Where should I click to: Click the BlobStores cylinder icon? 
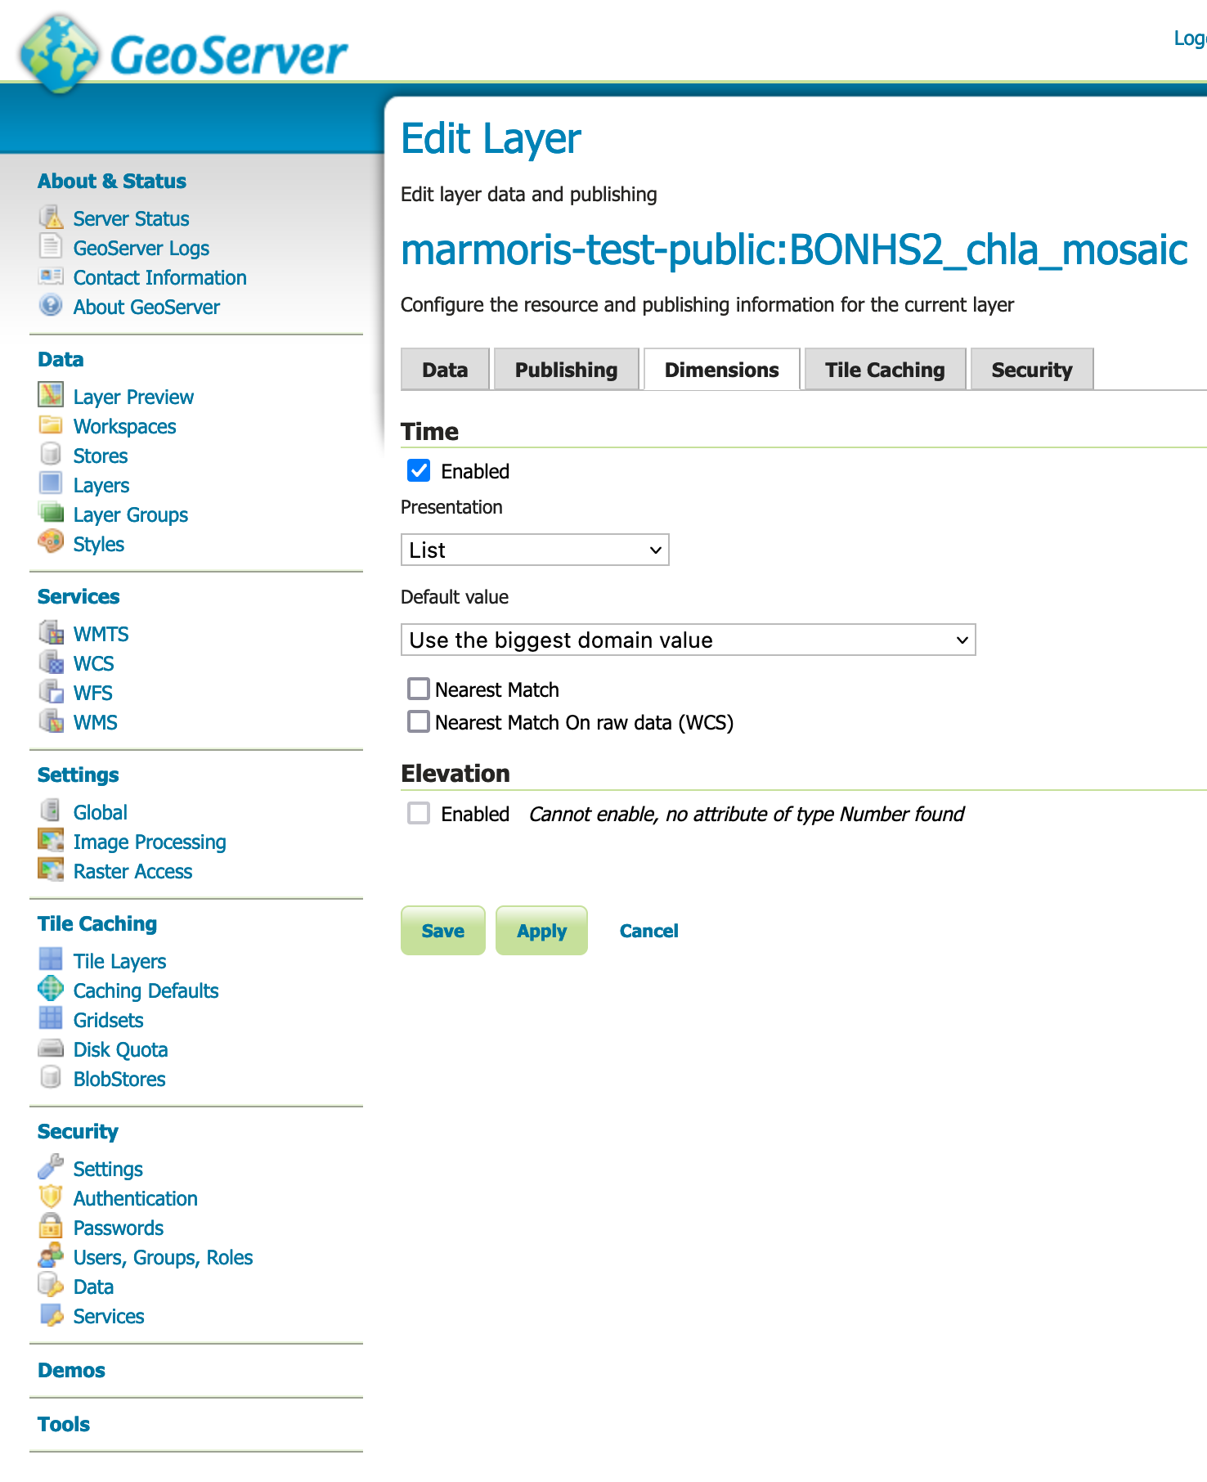pos(51,1078)
